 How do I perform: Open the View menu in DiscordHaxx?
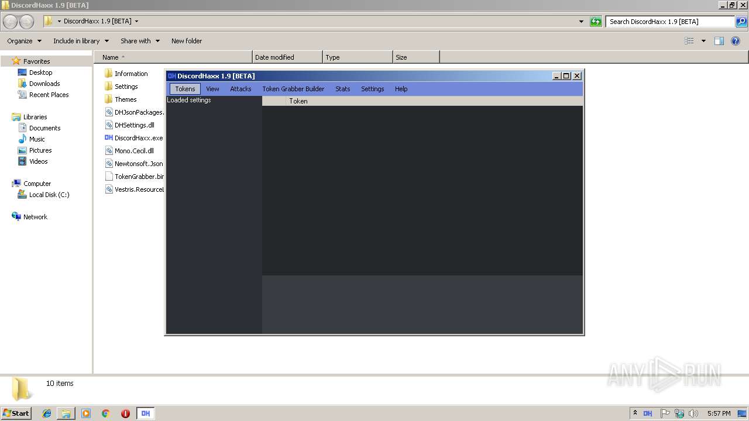click(x=212, y=89)
